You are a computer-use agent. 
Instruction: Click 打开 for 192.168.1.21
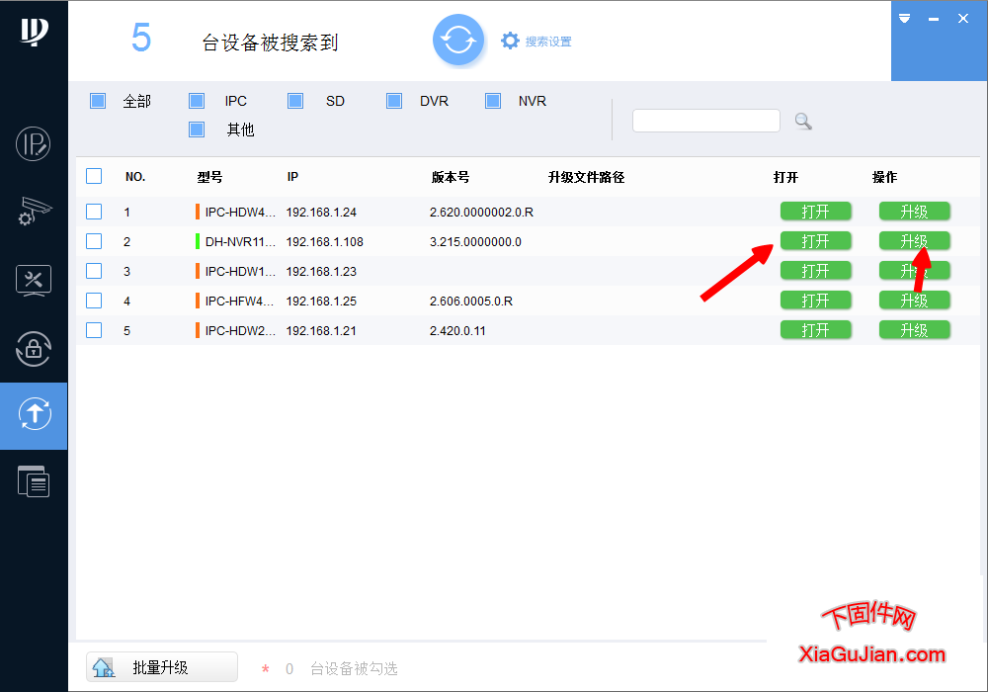(x=815, y=329)
